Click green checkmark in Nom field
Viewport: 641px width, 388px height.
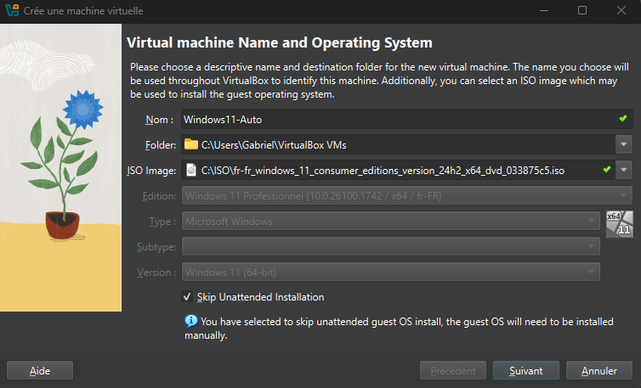click(x=622, y=119)
